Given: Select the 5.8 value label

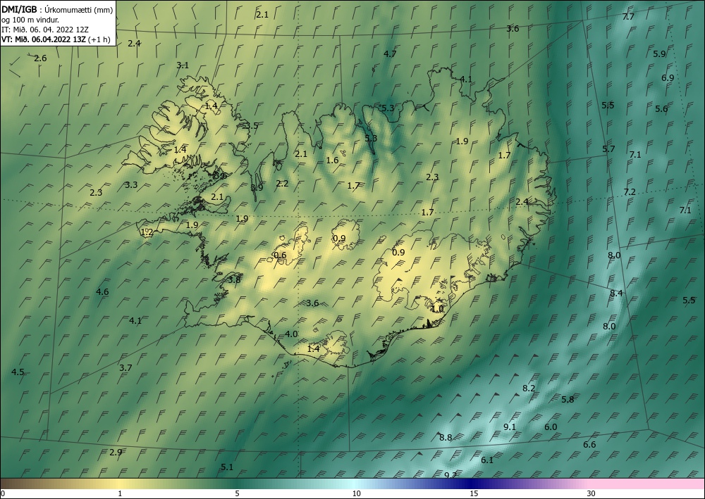Looking at the screenshot, I should (x=568, y=399).
